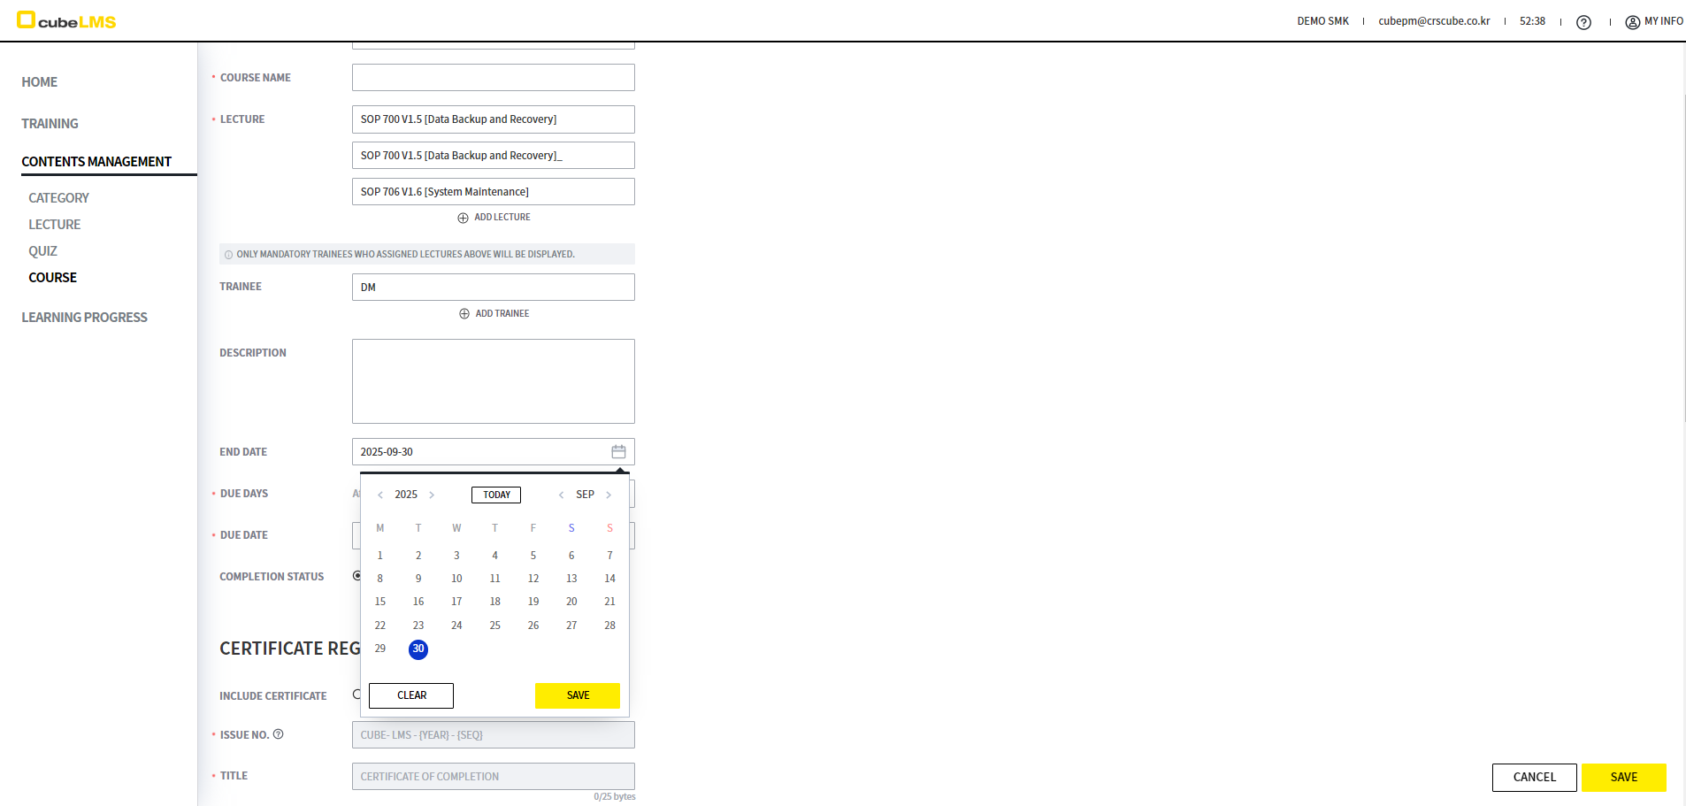Go to previous month before SEP

(x=561, y=495)
